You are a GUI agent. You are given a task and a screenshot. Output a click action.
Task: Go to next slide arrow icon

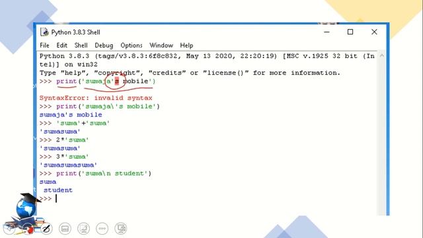click(x=28, y=229)
